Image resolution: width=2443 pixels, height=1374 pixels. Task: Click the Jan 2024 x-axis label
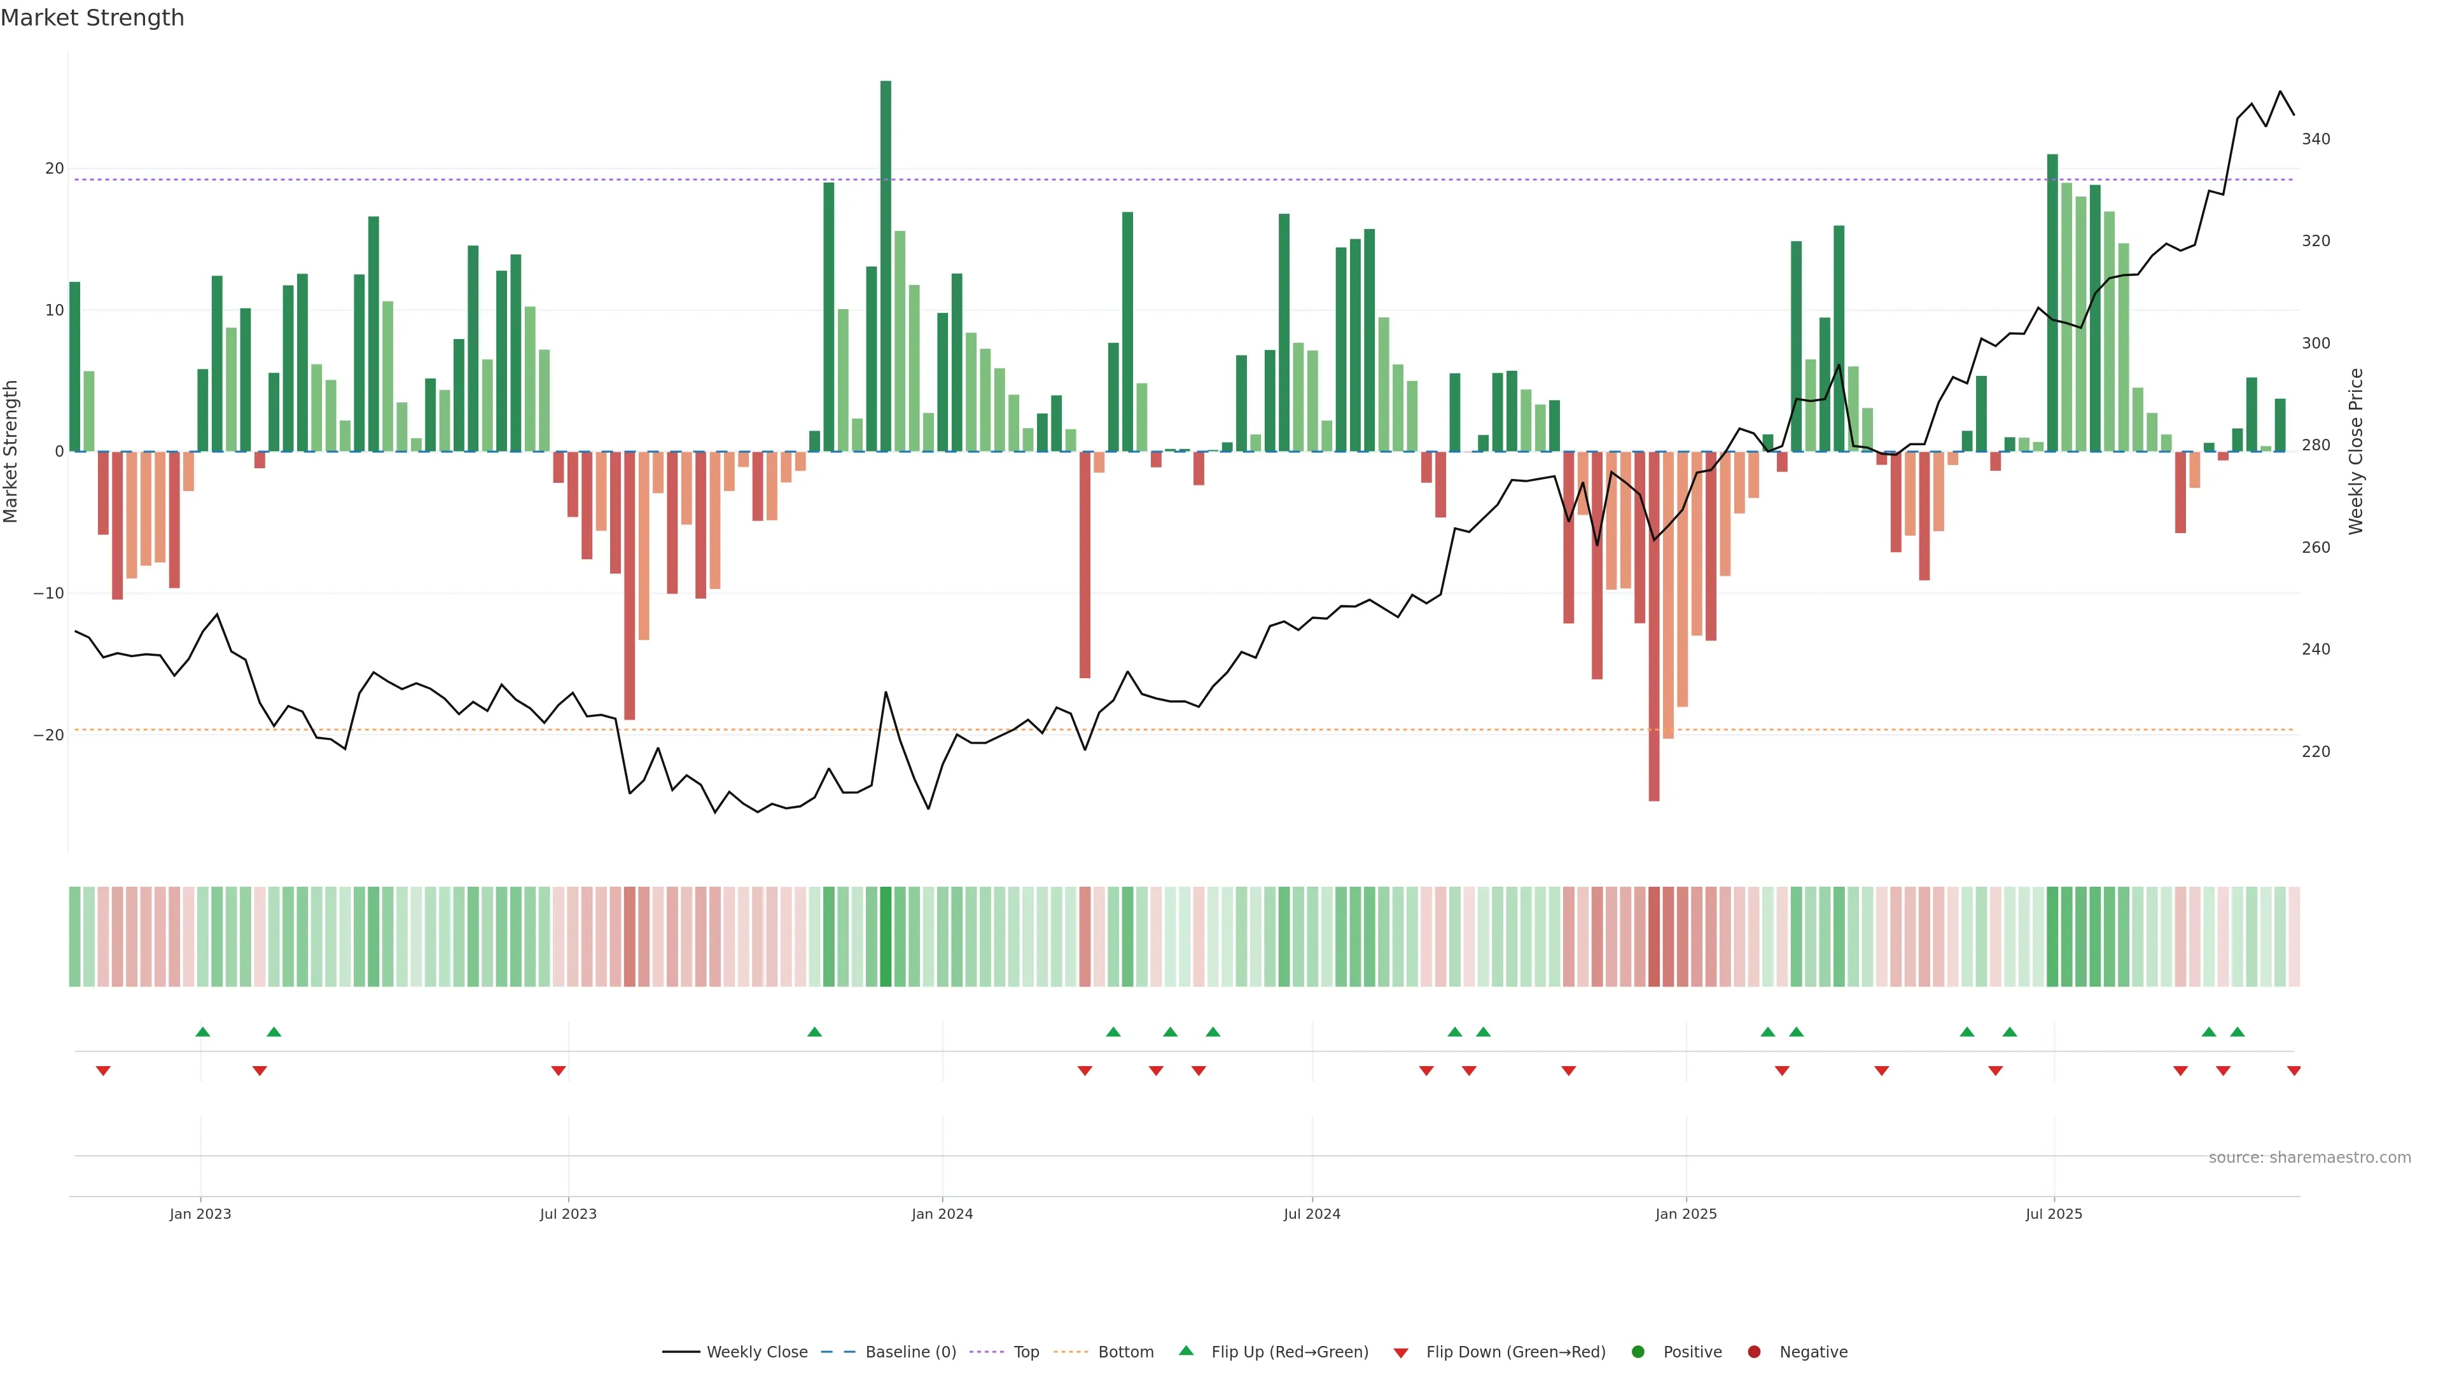(942, 1214)
